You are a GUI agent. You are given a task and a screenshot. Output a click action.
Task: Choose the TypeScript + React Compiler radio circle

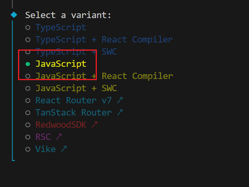[x=27, y=40]
